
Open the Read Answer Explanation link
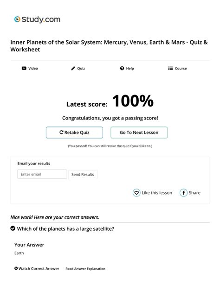click(x=85, y=269)
